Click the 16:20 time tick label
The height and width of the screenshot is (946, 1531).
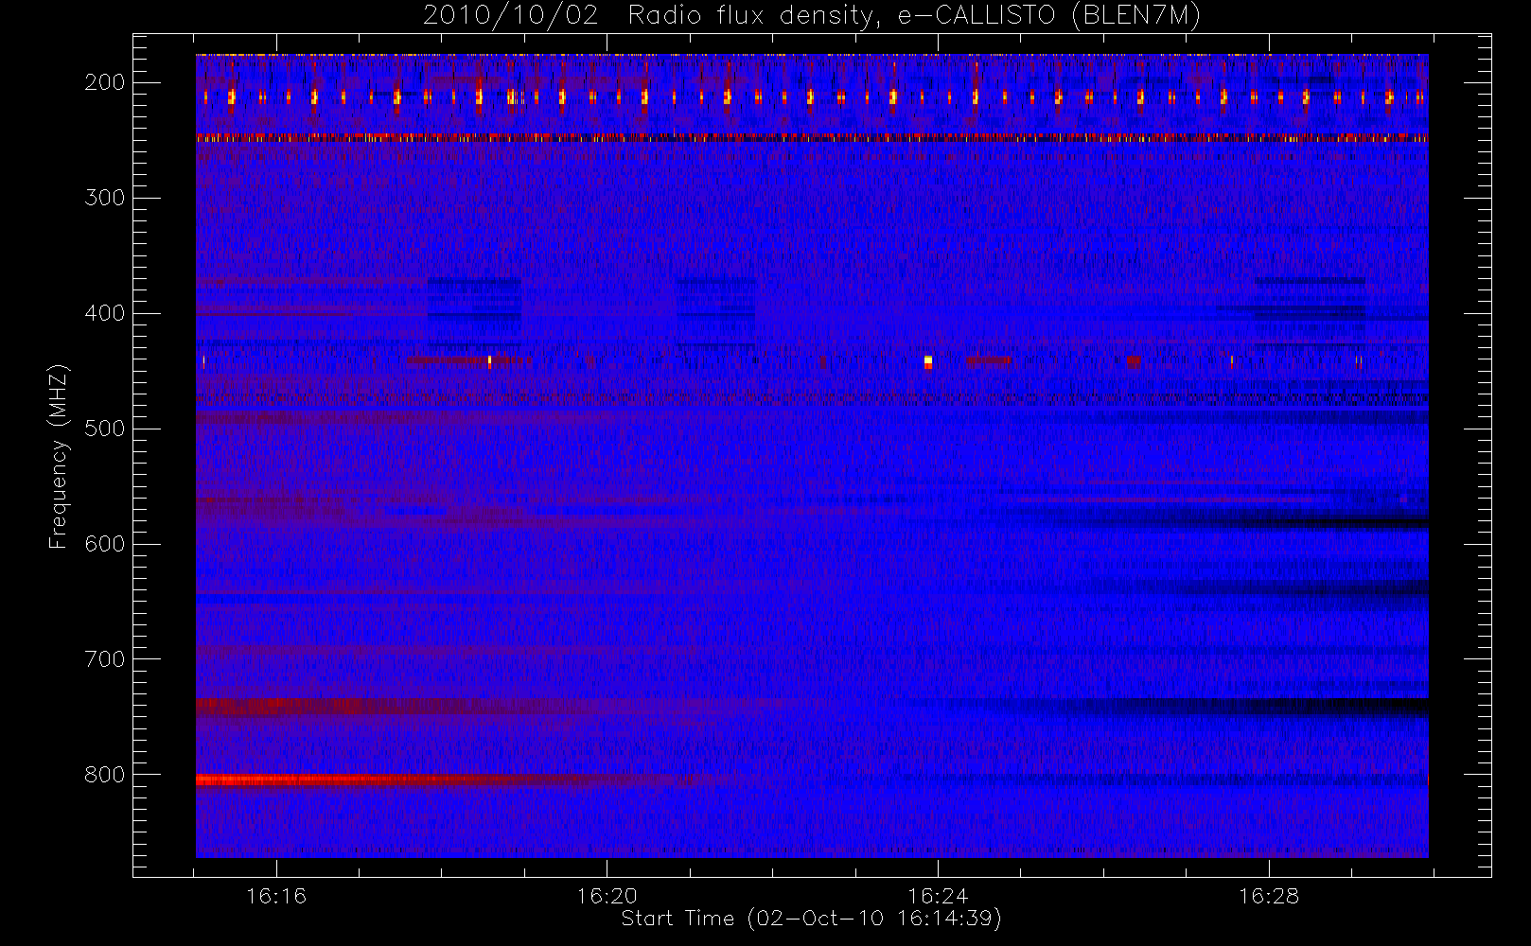coord(607,896)
